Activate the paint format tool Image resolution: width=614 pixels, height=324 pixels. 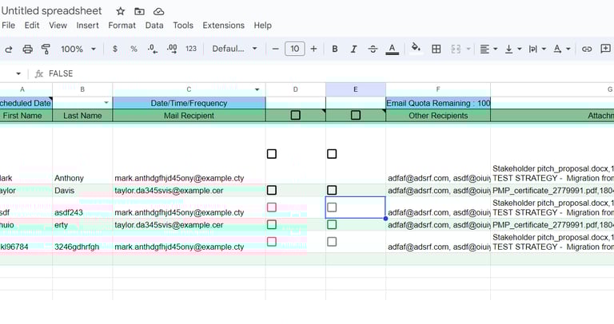click(x=46, y=49)
